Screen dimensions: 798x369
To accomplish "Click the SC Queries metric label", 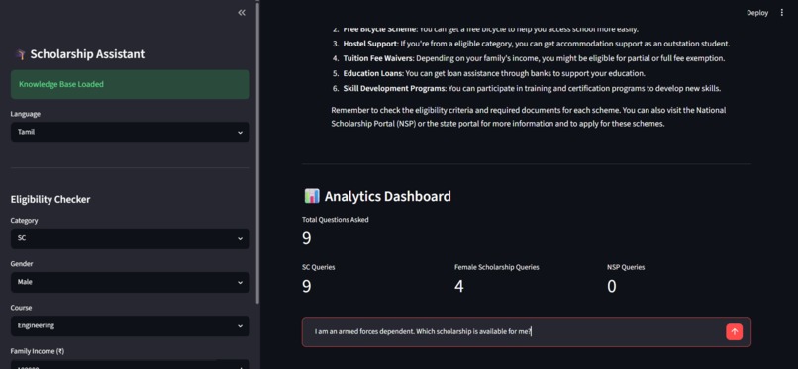I will click(319, 267).
